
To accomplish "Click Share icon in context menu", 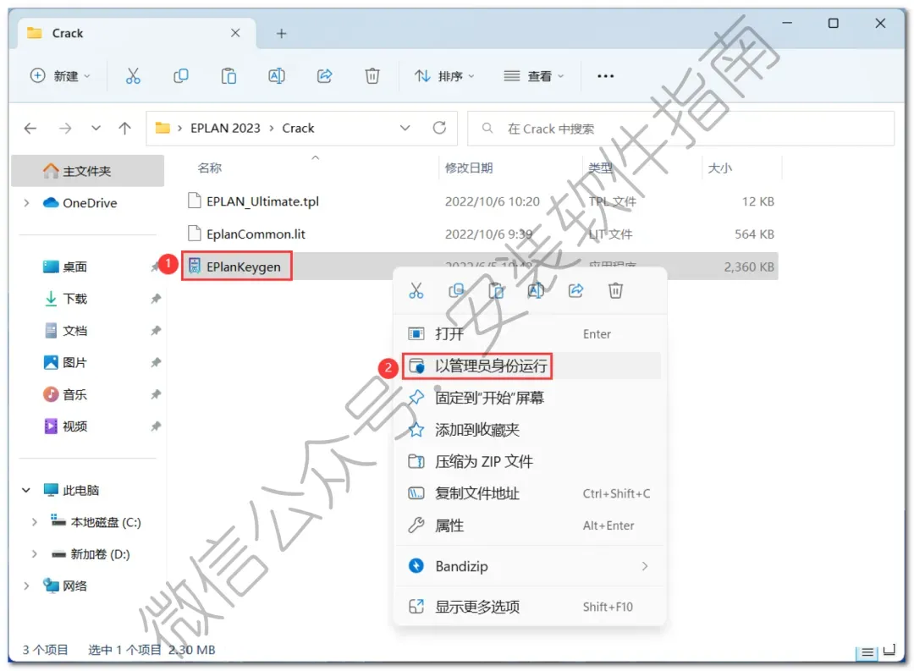I will [x=576, y=290].
